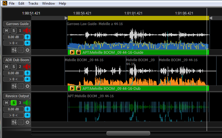
Task: Click the up-down arrows icon on ADR Dub Boom track
Action: [14, 86]
